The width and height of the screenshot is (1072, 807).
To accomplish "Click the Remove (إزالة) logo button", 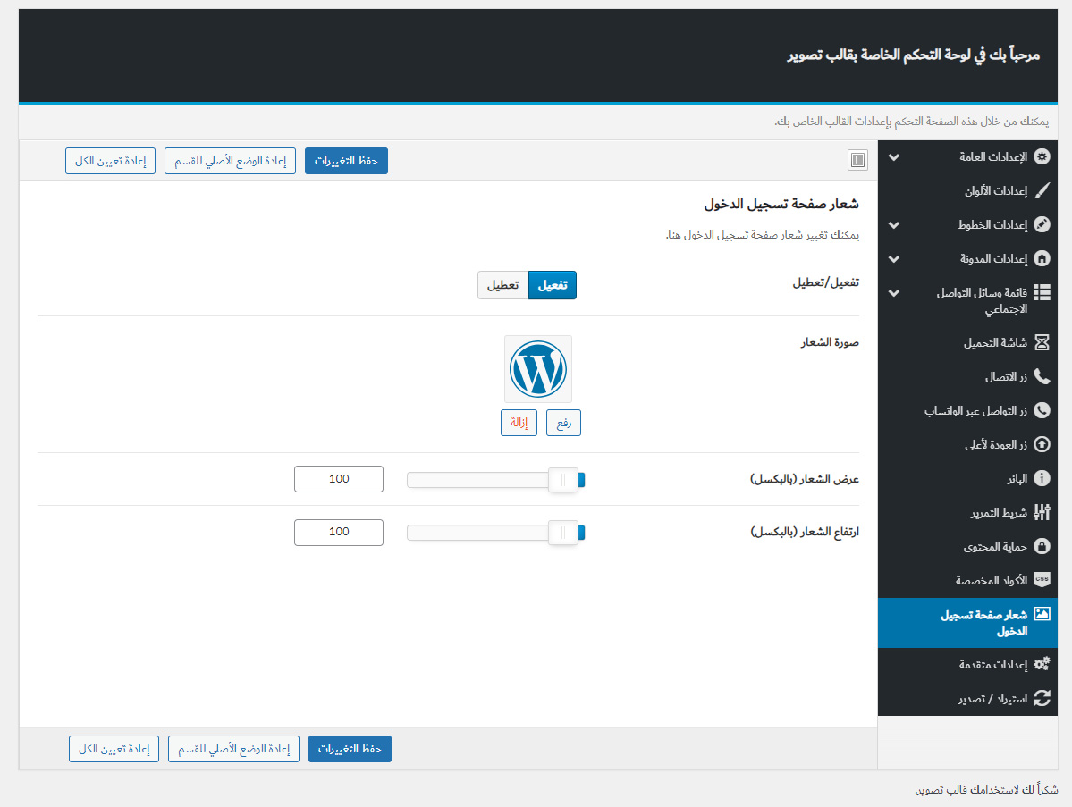I will click(x=519, y=423).
